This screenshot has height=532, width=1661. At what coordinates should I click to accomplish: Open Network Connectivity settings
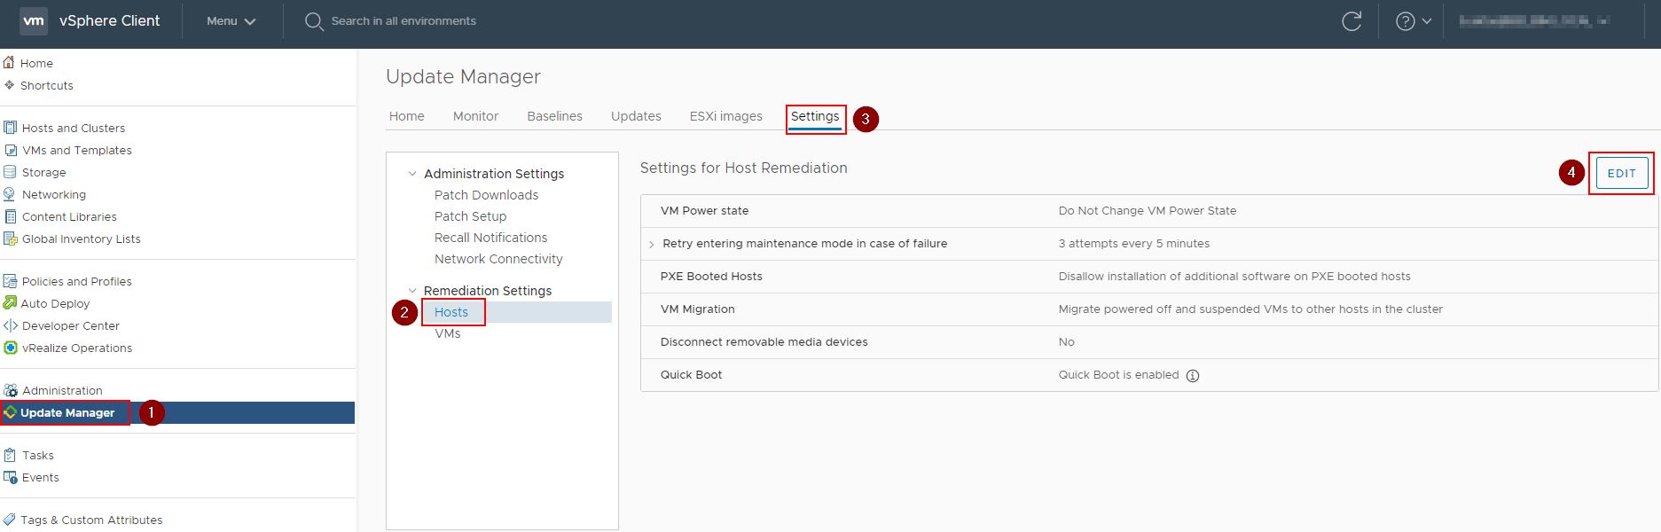[x=498, y=259]
